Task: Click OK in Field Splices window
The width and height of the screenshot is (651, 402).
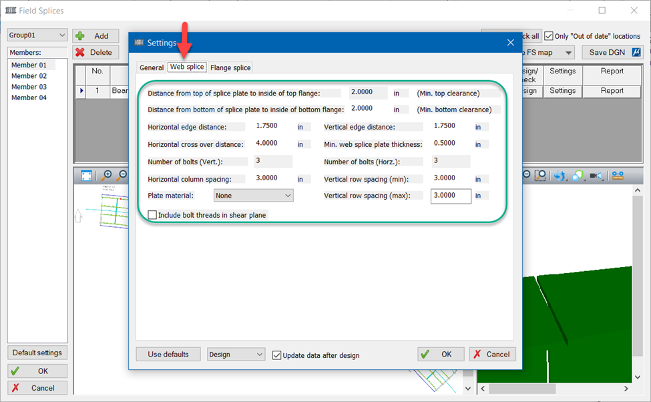Action: pos(37,371)
